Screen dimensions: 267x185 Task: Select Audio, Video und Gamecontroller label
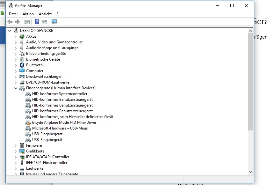(x=54, y=42)
